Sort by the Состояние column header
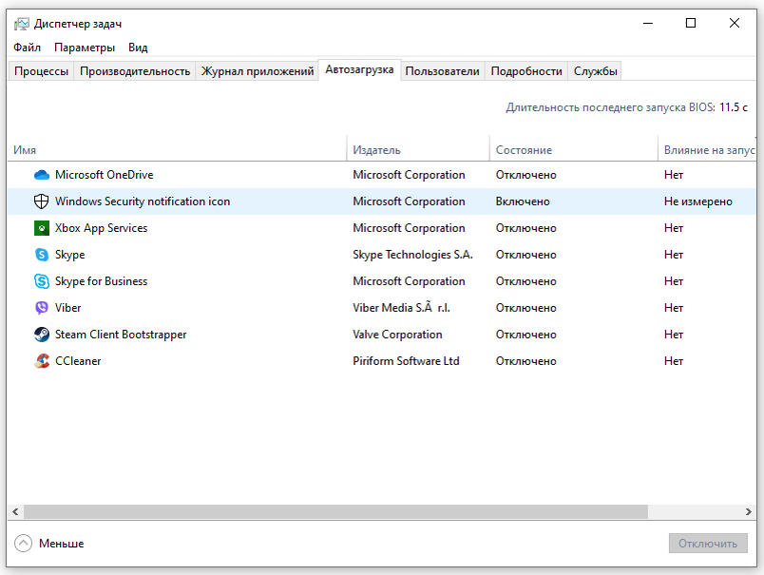The width and height of the screenshot is (764, 575). [x=574, y=149]
